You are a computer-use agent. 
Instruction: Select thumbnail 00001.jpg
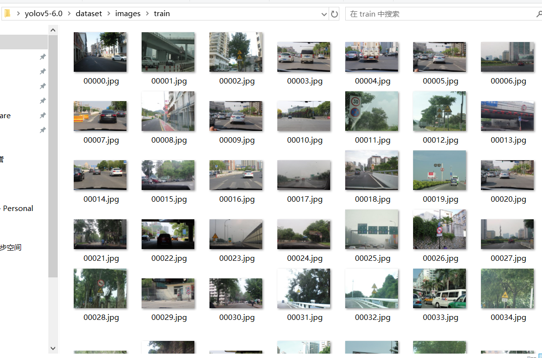point(168,52)
